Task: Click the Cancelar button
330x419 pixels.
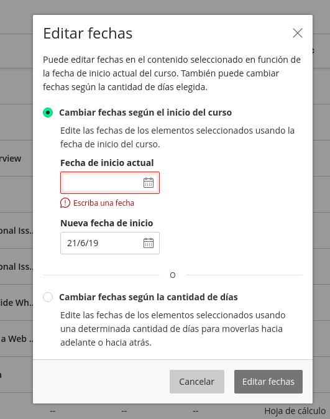Action: coord(196,382)
